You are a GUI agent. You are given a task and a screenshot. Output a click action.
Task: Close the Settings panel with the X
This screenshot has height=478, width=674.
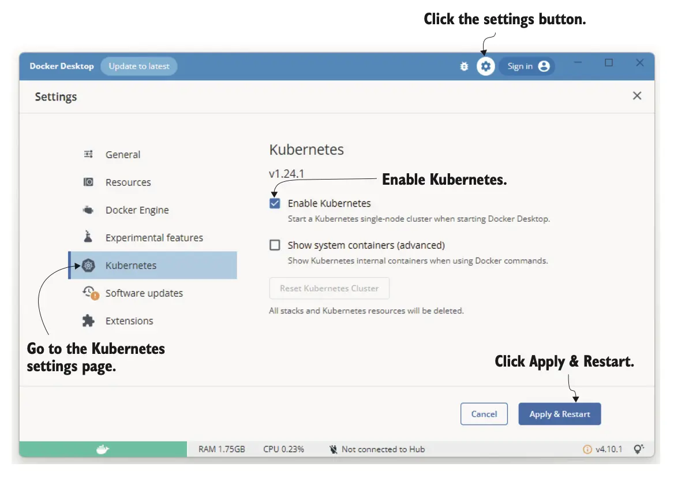(x=636, y=96)
